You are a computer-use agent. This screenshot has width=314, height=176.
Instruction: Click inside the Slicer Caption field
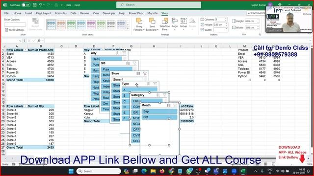(x=15, y=24)
